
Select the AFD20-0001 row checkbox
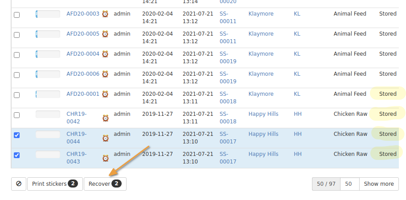(17, 95)
